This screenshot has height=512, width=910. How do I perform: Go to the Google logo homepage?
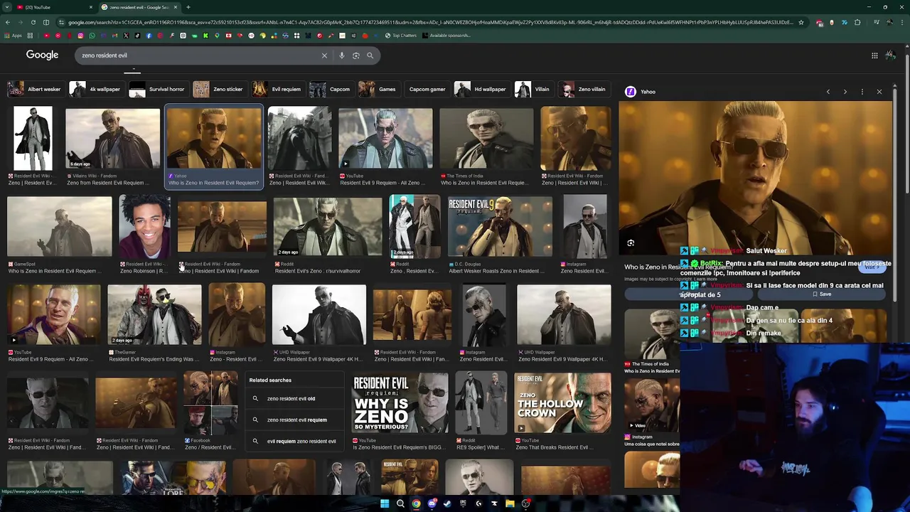43,55
